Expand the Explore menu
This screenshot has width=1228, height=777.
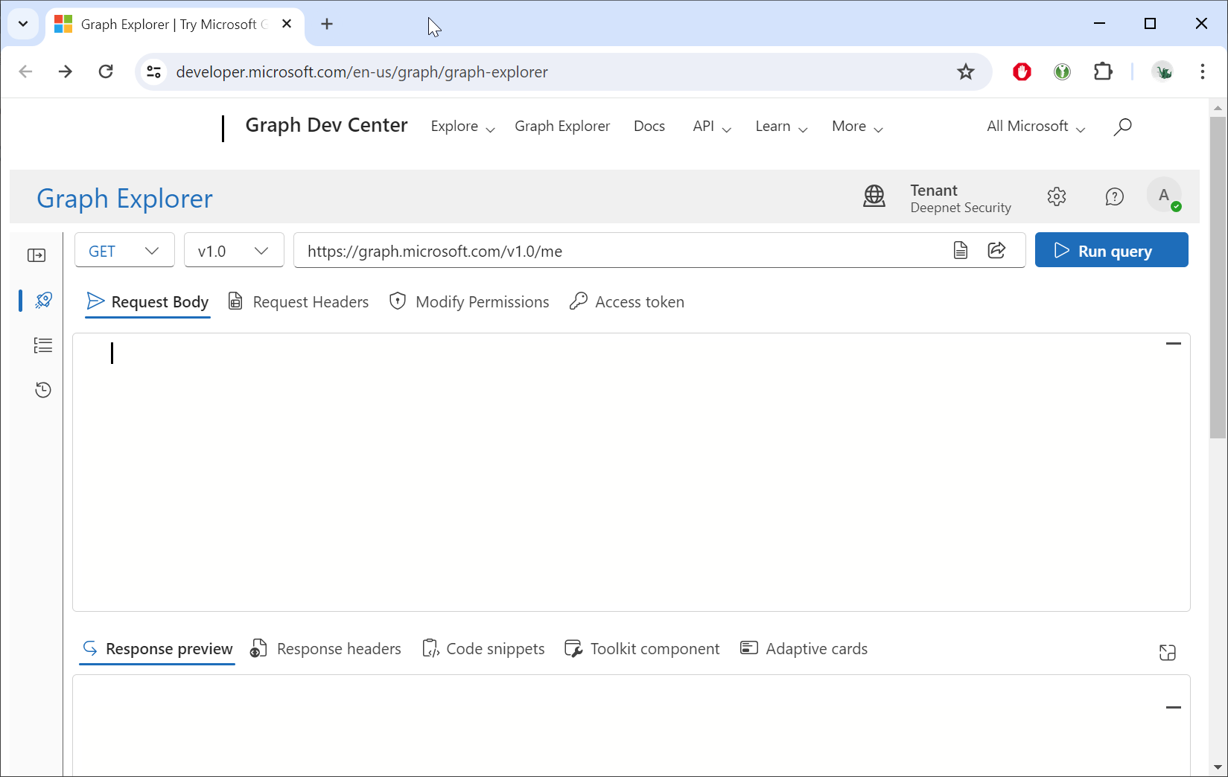pos(462,127)
